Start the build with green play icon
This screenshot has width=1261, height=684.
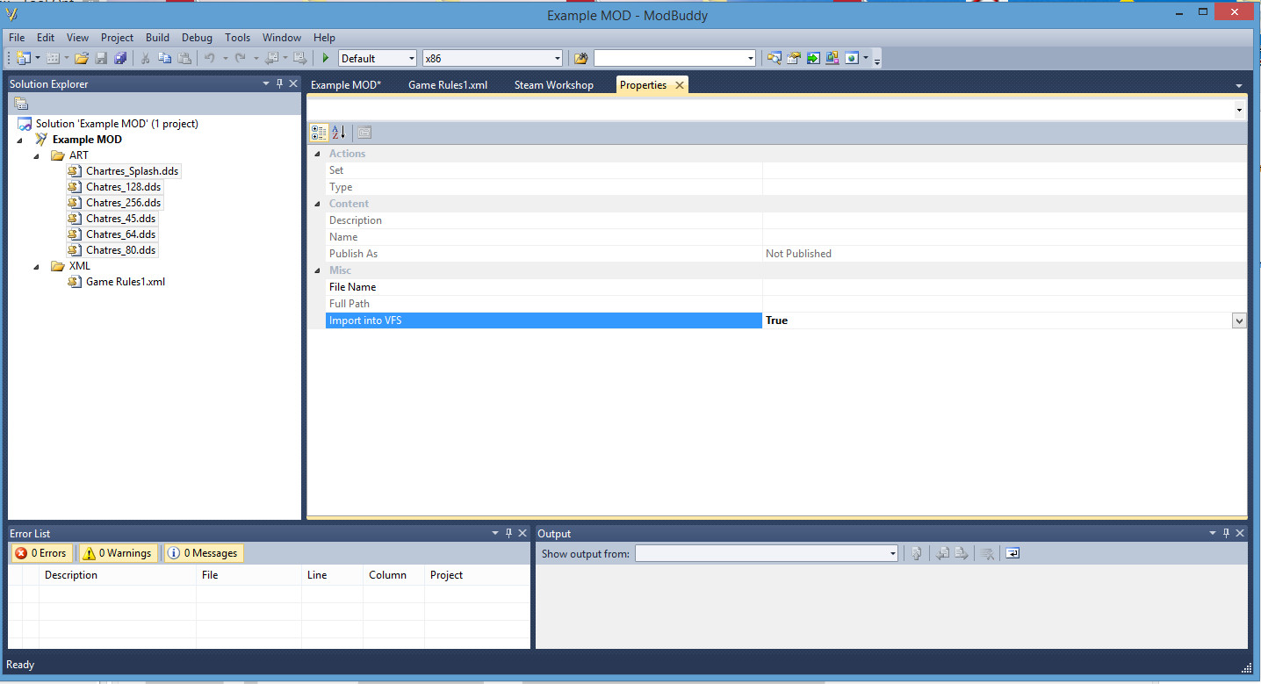coord(326,58)
